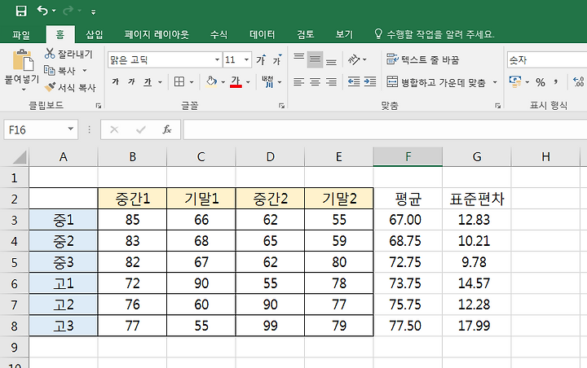This screenshot has height=368, width=587.
Task: Click the insert function fx icon
Action: coord(167,129)
